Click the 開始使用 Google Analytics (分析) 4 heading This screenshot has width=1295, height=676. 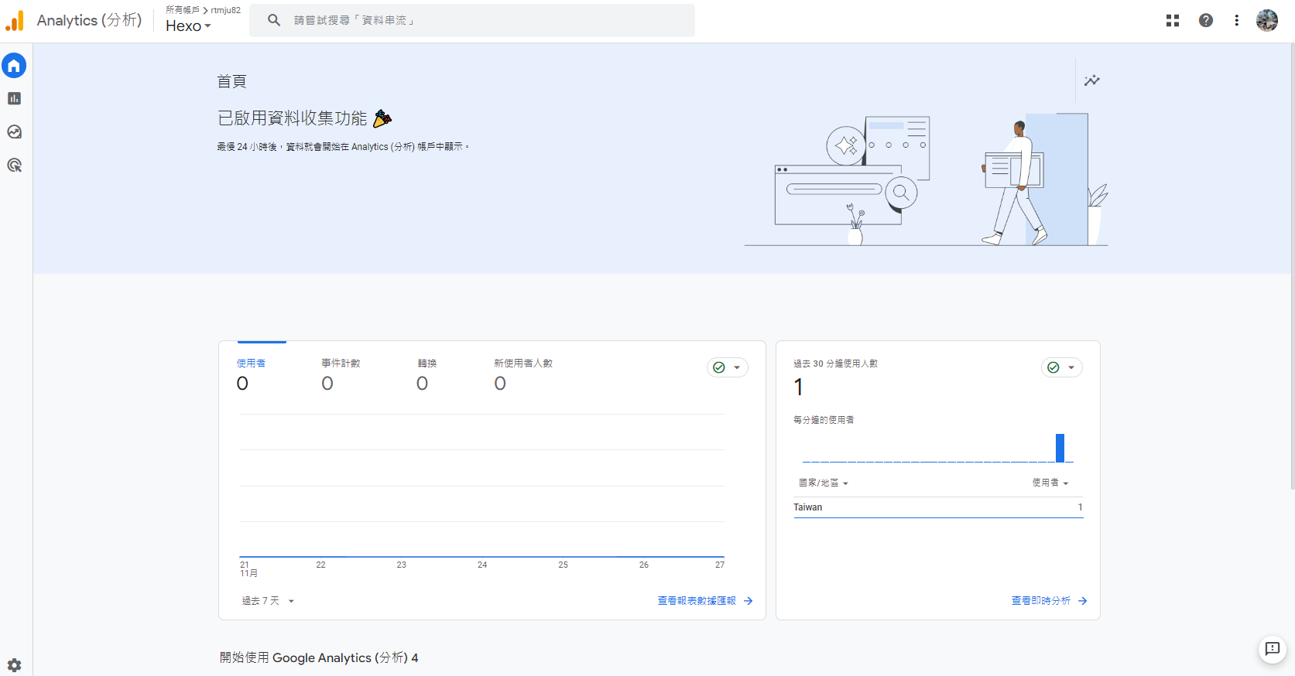(x=319, y=657)
